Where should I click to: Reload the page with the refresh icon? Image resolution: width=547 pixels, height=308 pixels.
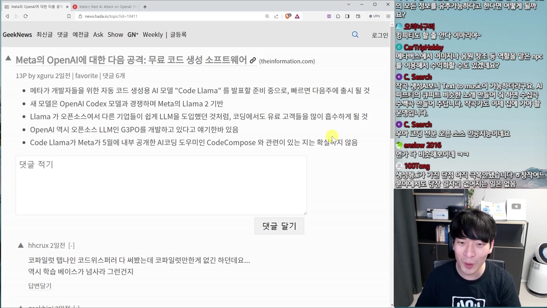click(26, 16)
